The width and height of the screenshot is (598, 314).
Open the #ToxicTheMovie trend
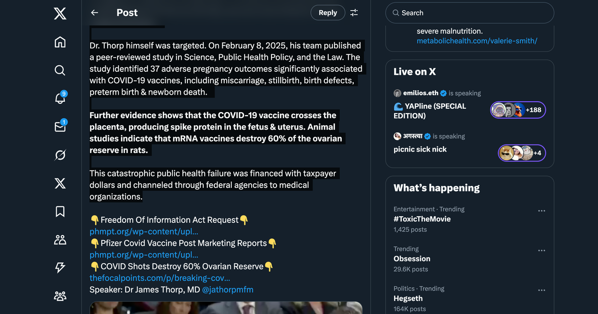(422, 219)
